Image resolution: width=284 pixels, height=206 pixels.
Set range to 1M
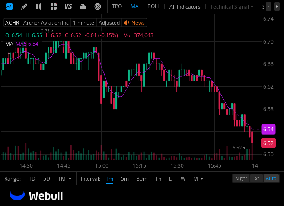tap(62, 179)
